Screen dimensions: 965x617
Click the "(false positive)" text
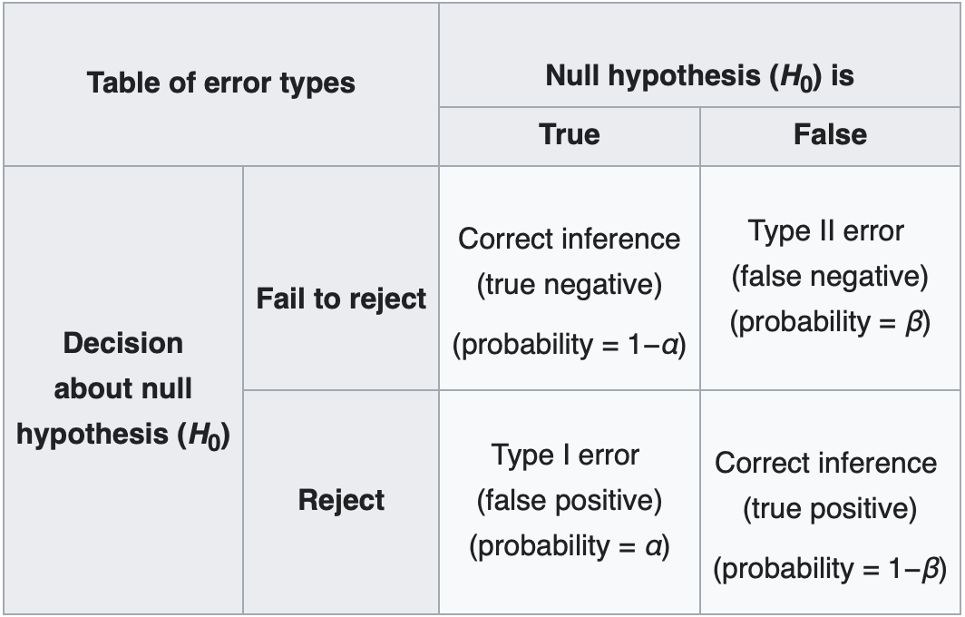pos(569,499)
